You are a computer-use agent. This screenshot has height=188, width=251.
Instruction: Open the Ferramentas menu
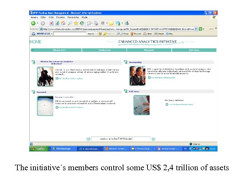click(73, 17)
